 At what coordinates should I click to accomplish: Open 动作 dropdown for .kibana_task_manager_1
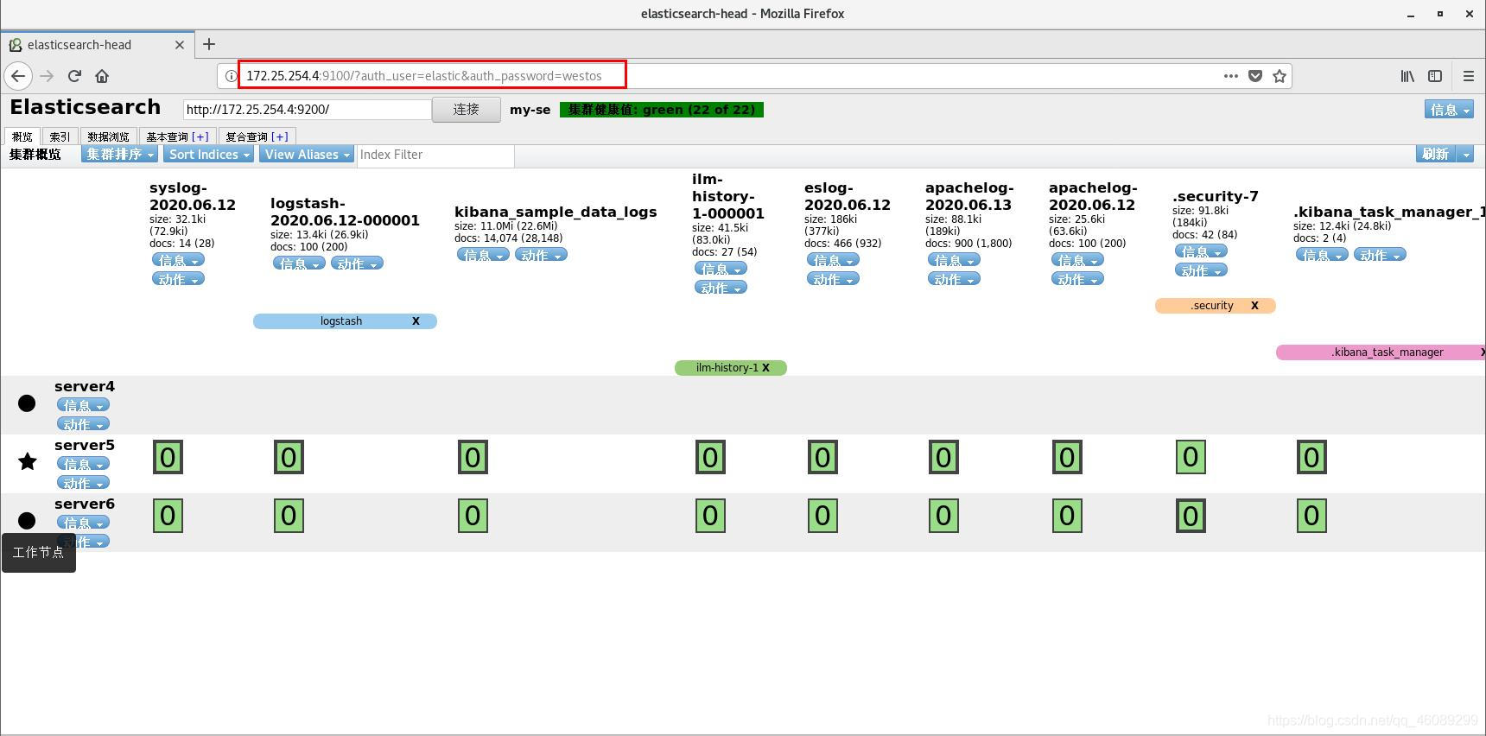pyautogui.click(x=1380, y=255)
